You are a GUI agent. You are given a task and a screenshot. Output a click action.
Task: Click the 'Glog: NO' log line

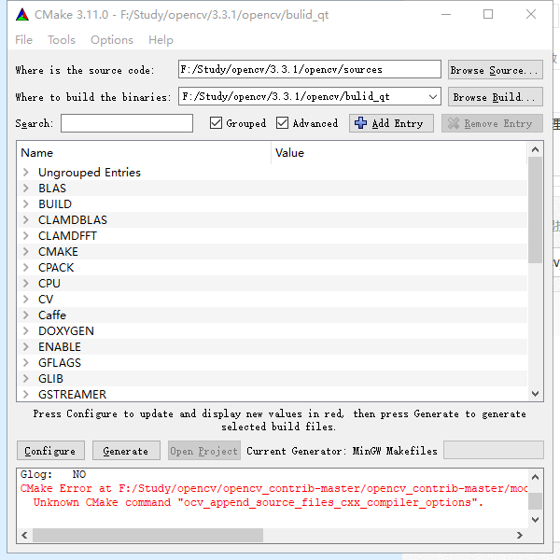(53, 474)
